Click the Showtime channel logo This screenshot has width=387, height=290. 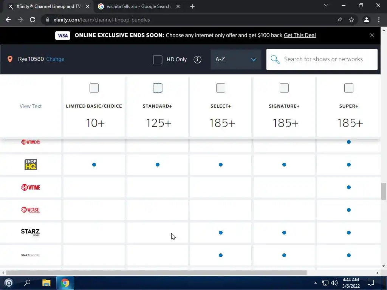[31, 187]
